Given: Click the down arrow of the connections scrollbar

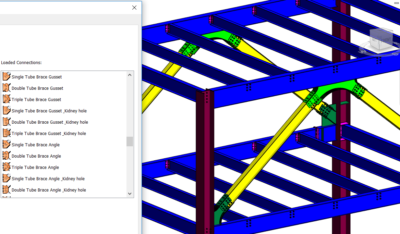Looking at the screenshot, I should pos(130,193).
